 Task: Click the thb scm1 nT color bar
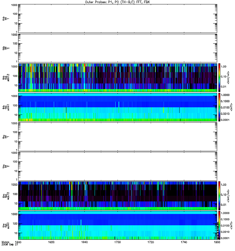point(219,107)
